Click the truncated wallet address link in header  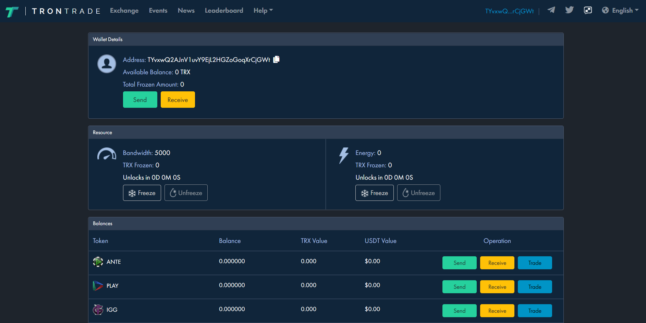pyautogui.click(x=509, y=11)
